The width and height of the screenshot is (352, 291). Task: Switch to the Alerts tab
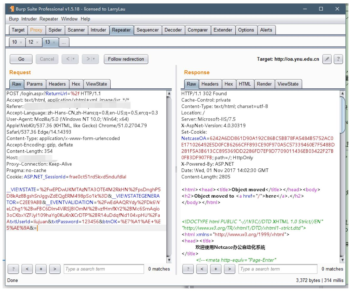click(x=266, y=30)
